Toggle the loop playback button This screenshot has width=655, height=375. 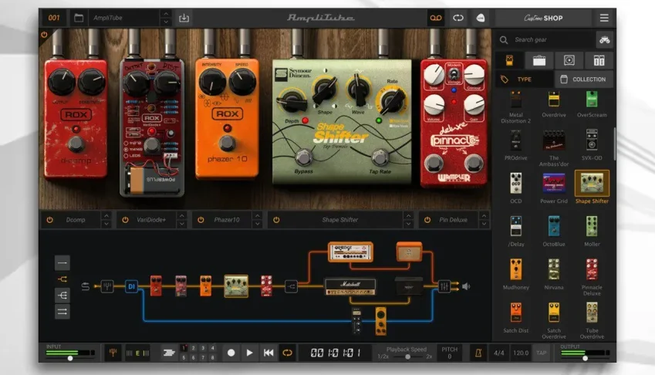pyautogui.click(x=287, y=353)
